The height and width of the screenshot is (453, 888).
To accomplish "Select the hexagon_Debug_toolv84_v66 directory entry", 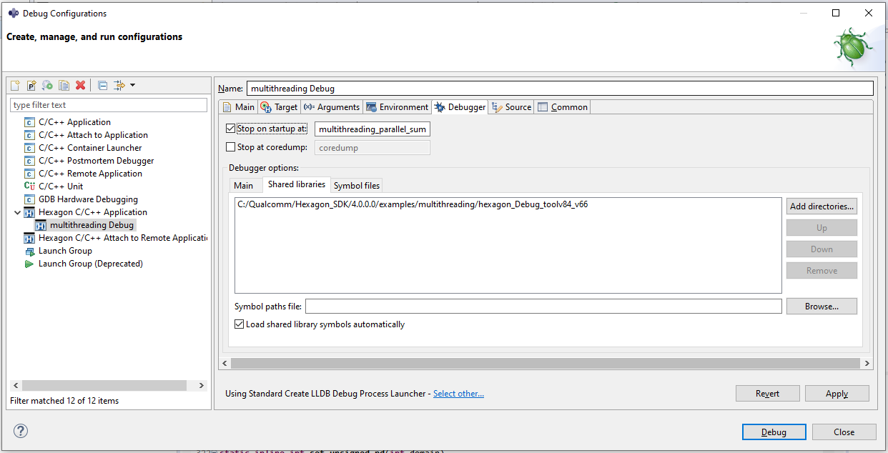I will [413, 204].
